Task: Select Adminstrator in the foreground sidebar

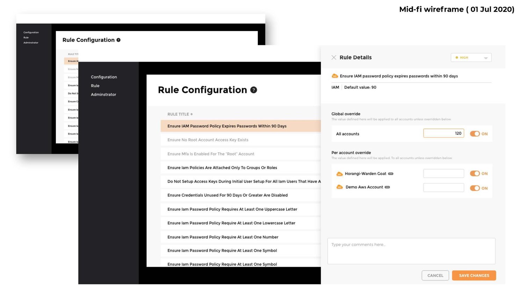Action: [103, 94]
